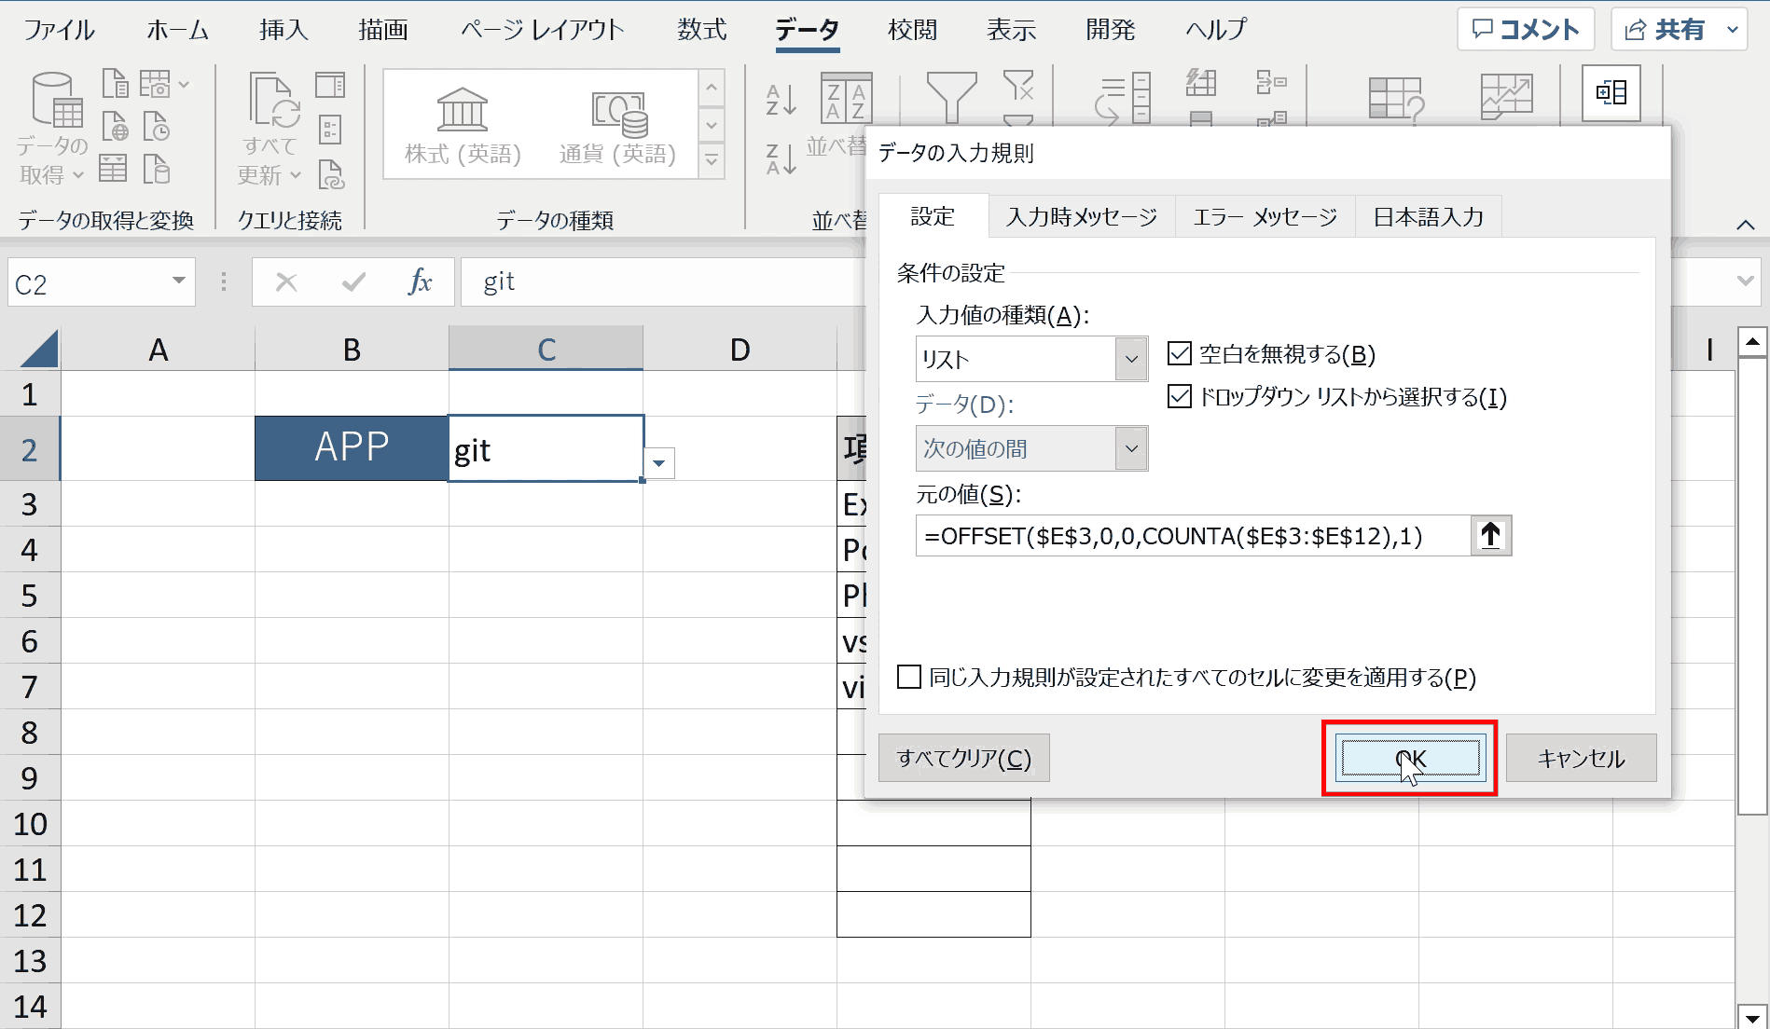The height and width of the screenshot is (1029, 1770).
Task: Switch to the エラー メッセージ tab
Action: [x=1265, y=217]
